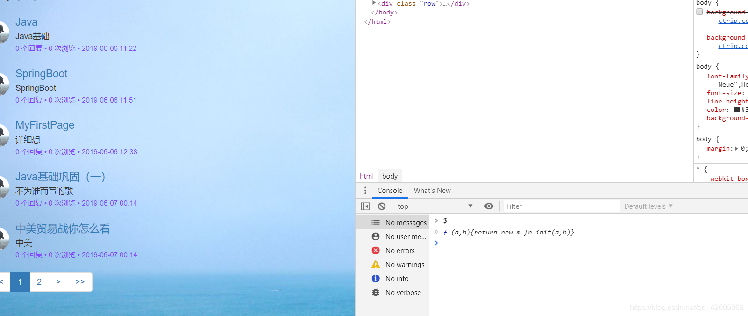Image resolution: width=748 pixels, height=316 pixels.
Task: Toggle the live expression eye icon
Action: (x=489, y=206)
